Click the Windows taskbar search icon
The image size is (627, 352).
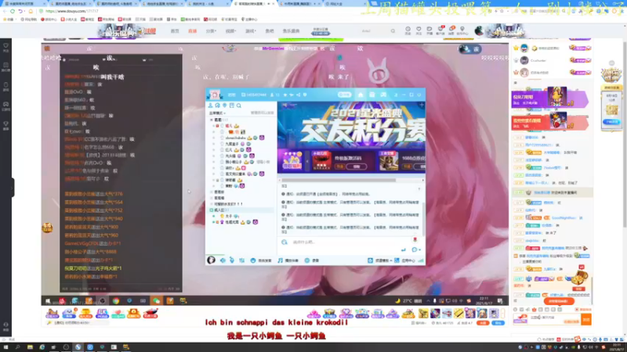pos(17,347)
